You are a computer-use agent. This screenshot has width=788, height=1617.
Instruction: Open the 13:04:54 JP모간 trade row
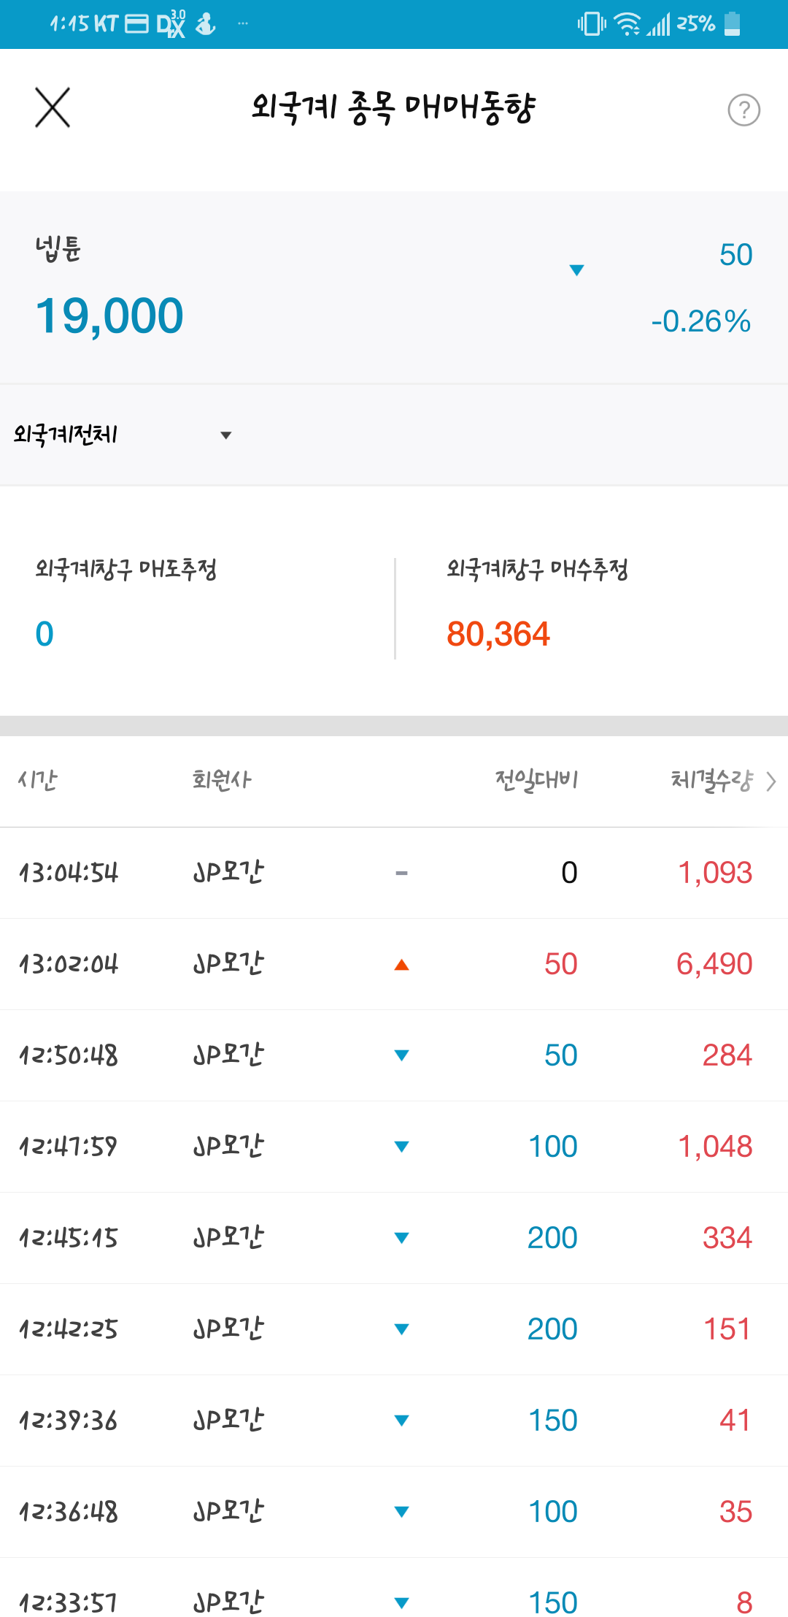click(394, 873)
